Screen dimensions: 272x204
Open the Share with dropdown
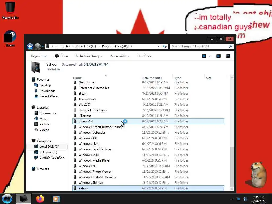click(x=120, y=56)
